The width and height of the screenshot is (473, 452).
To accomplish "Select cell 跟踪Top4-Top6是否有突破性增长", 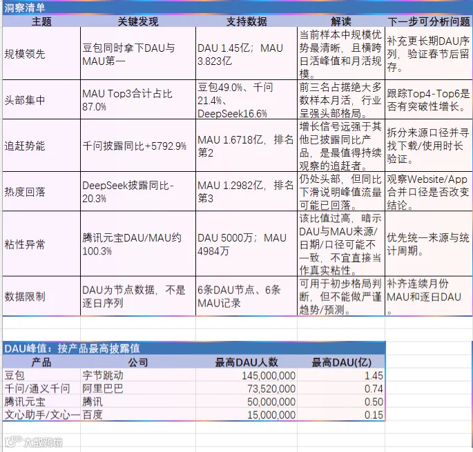I will [x=429, y=99].
